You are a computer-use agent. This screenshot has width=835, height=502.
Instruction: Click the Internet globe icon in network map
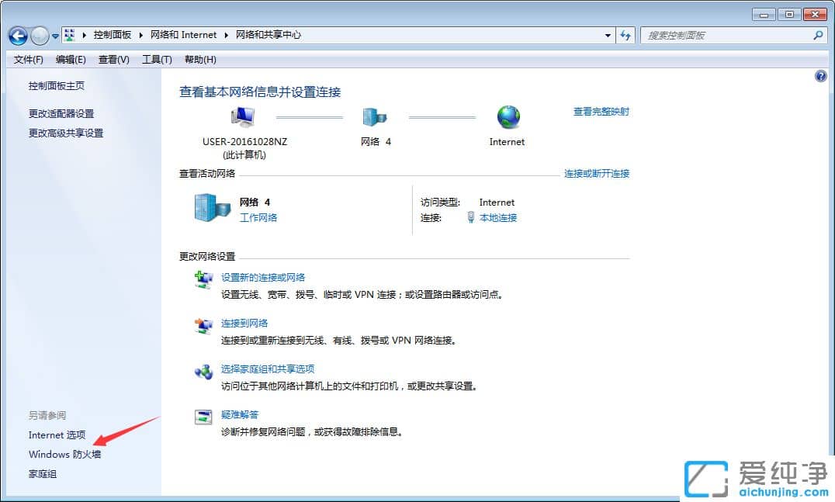point(508,116)
